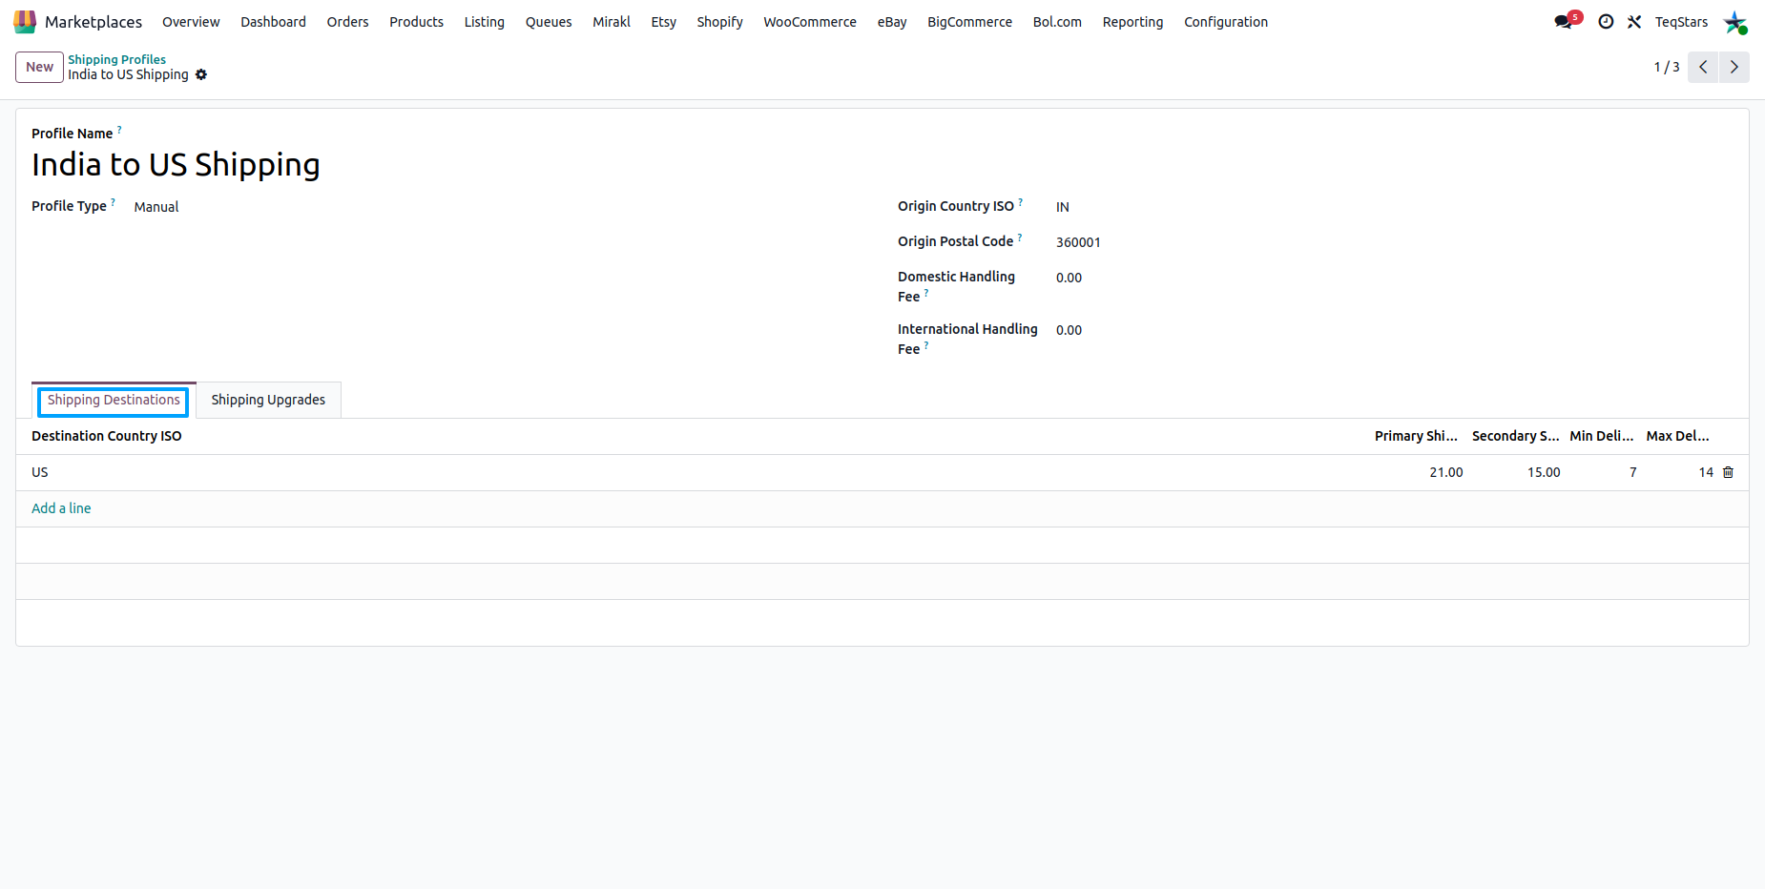
Task: Open the Configuration menu
Action: (x=1226, y=22)
